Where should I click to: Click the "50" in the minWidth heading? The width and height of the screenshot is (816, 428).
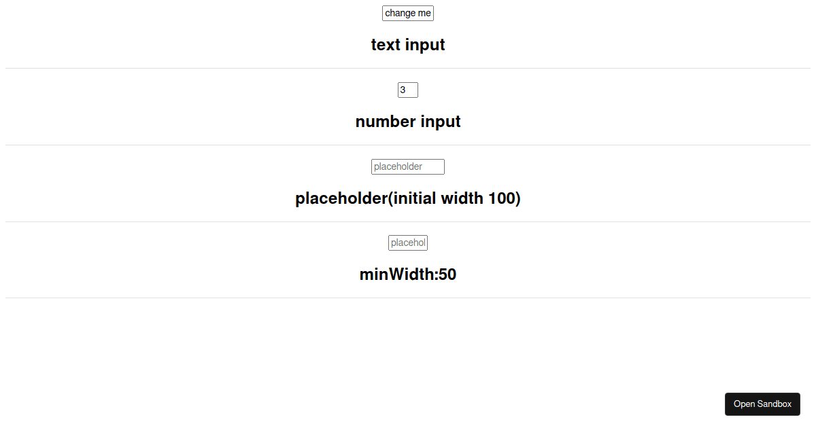click(x=447, y=274)
